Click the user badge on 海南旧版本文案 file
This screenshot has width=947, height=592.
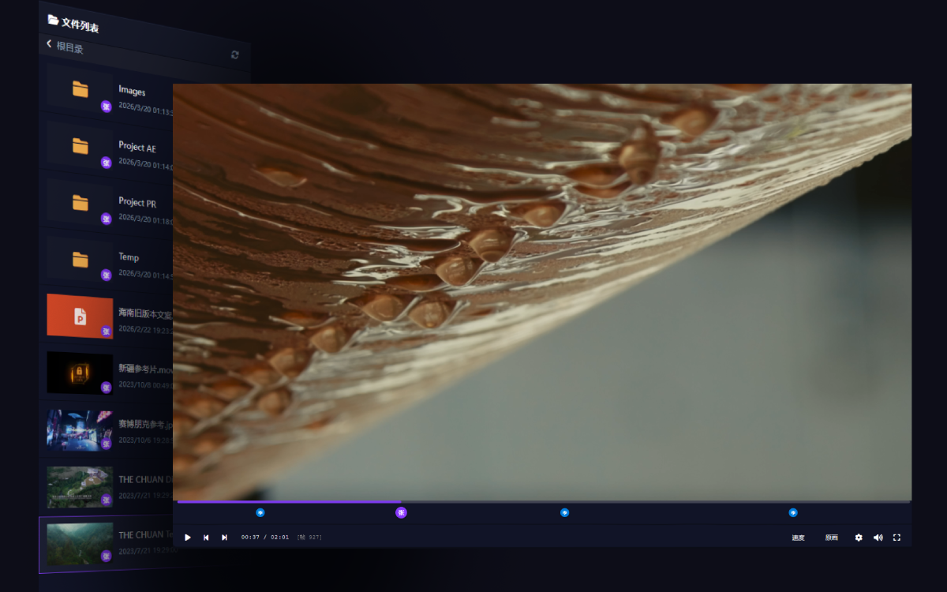coord(106,332)
